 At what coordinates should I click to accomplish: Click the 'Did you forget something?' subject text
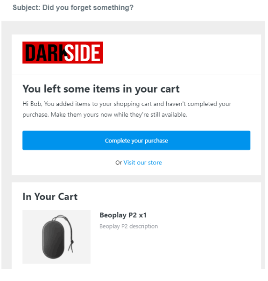tap(88, 8)
